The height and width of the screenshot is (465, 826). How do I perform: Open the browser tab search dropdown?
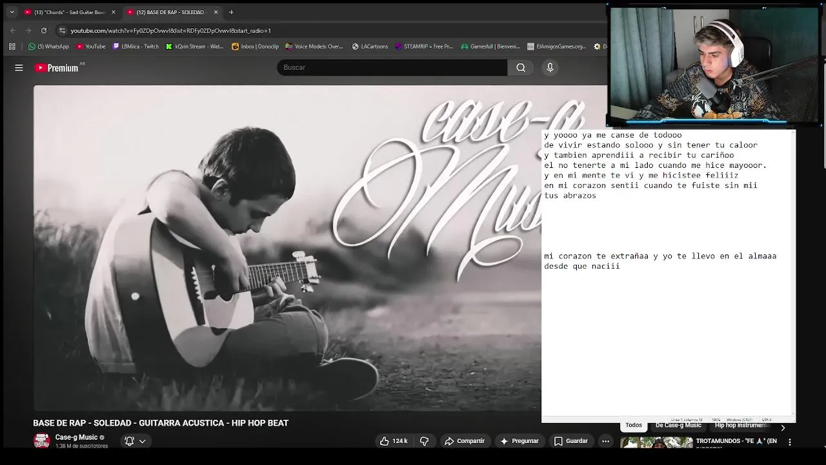(x=12, y=12)
